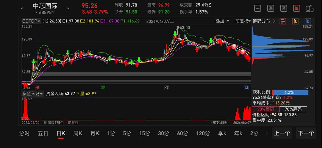Open the CDTDP indicator dropdown
Screen dimensions: 322x148
coord(32,21)
